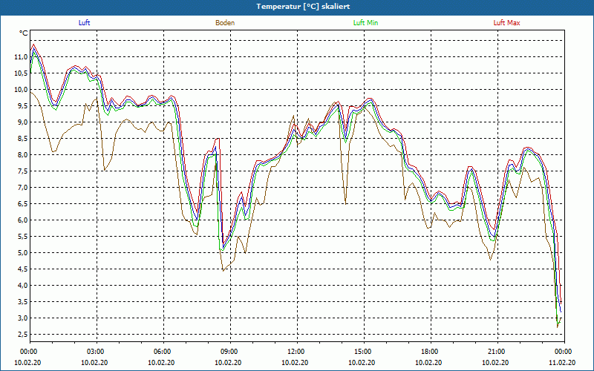Click the 5,5 y-axis value
The image size is (594, 371).
click(x=22, y=236)
